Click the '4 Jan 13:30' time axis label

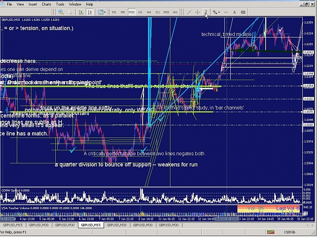pos(27,219)
